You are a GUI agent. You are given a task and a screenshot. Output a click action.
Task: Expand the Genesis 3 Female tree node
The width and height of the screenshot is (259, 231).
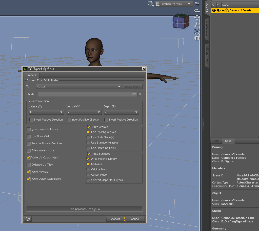[223, 10]
